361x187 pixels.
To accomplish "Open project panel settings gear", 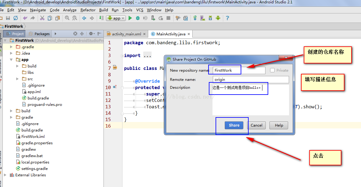I will 91,34.
